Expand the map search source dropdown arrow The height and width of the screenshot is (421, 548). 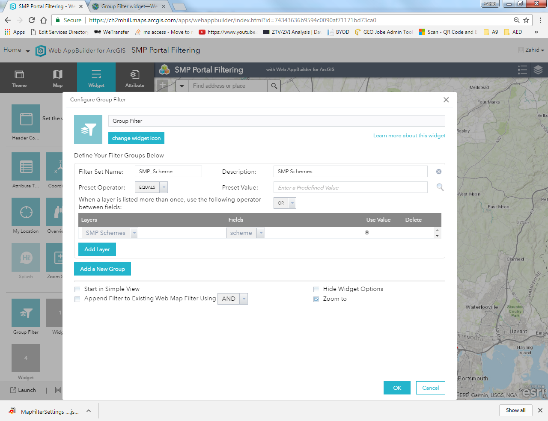(x=182, y=86)
